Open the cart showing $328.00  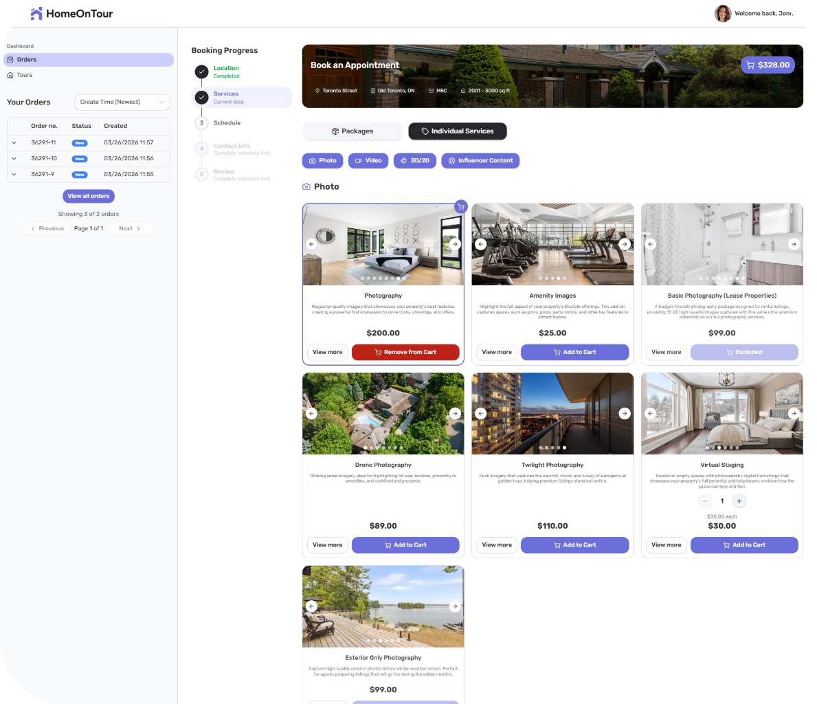(768, 65)
